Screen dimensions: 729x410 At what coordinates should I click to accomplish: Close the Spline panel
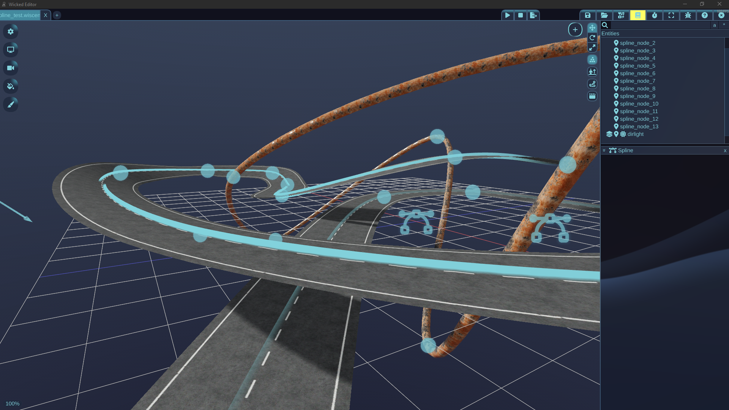coord(725,151)
